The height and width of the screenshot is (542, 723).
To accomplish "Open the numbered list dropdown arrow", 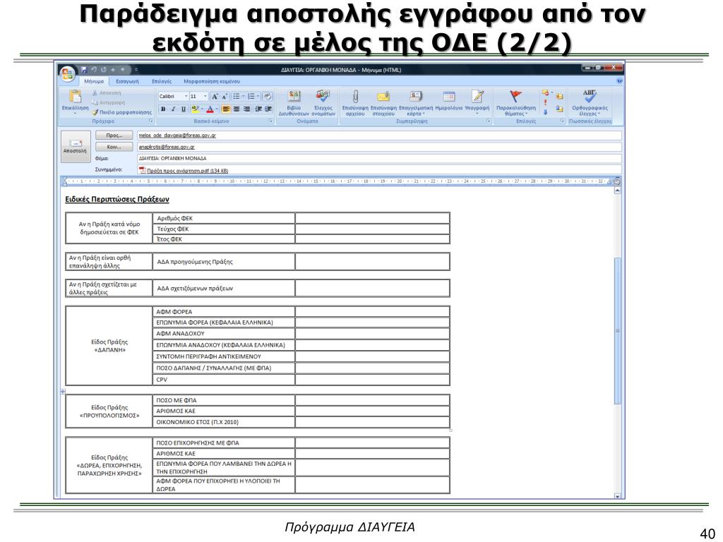I will 258,96.
